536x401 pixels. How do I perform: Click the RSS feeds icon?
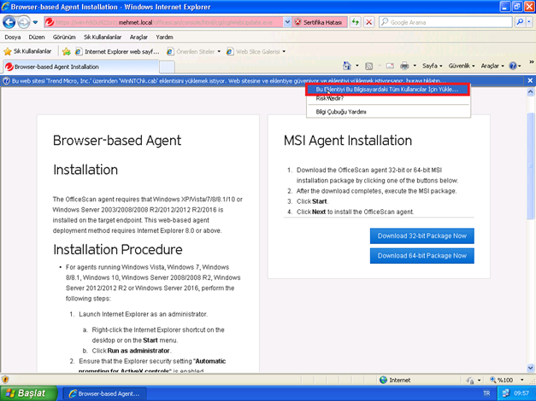368,66
